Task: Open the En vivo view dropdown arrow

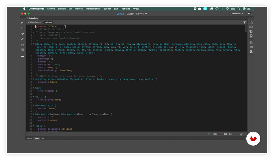Action: [x=146, y=14]
